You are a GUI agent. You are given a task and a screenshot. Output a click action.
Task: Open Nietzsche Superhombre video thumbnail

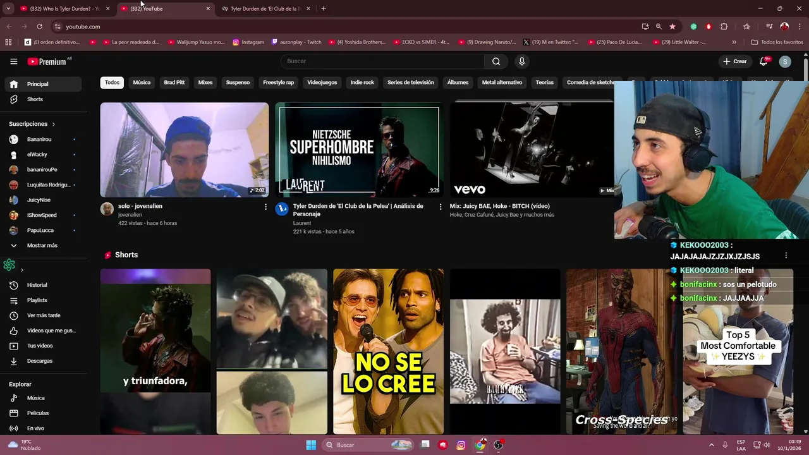pos(359,150)
